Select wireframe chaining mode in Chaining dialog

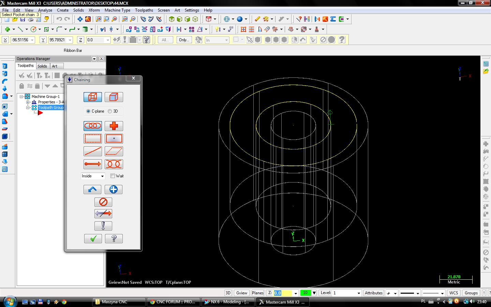pos(93,97)
